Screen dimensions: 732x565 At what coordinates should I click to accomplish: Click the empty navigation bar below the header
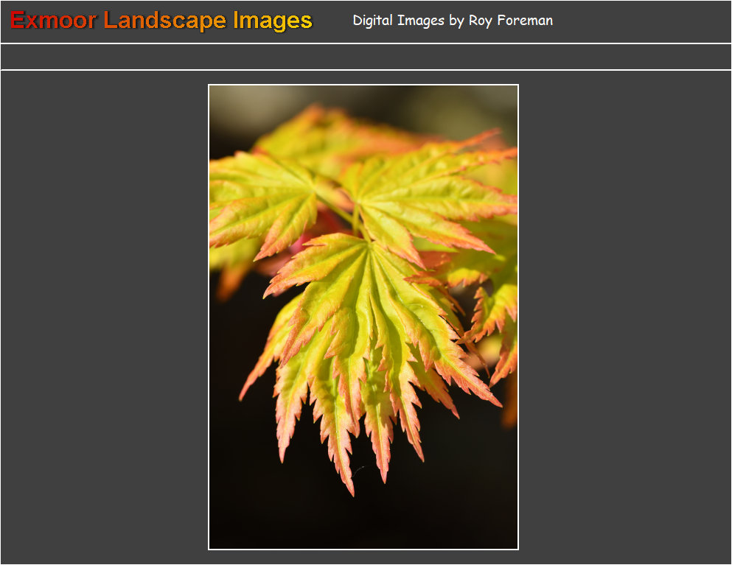(366, 57)
